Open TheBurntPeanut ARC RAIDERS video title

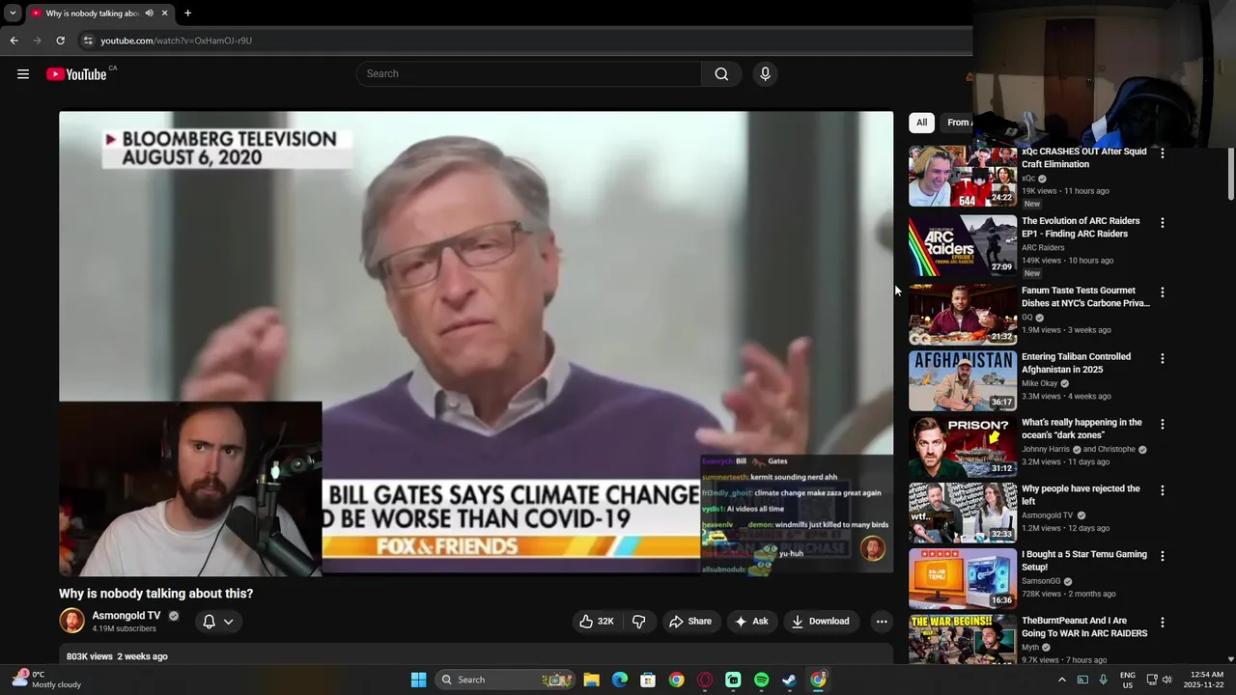(1084, 627)
